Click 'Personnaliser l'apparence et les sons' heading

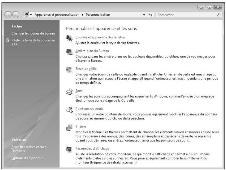tap(102, 29)
